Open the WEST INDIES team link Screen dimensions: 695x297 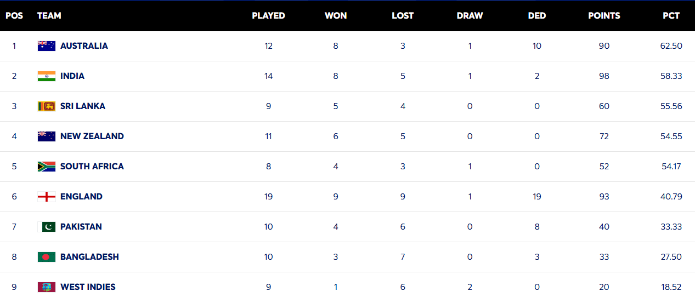[x=88, y=287]
